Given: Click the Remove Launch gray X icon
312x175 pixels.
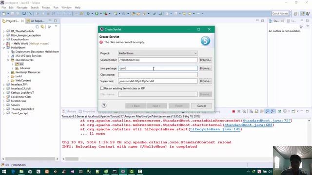Looking at the screenshot, I should [239, 111].
